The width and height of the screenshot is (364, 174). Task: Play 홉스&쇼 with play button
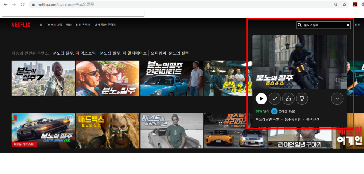tap(262, 99)
